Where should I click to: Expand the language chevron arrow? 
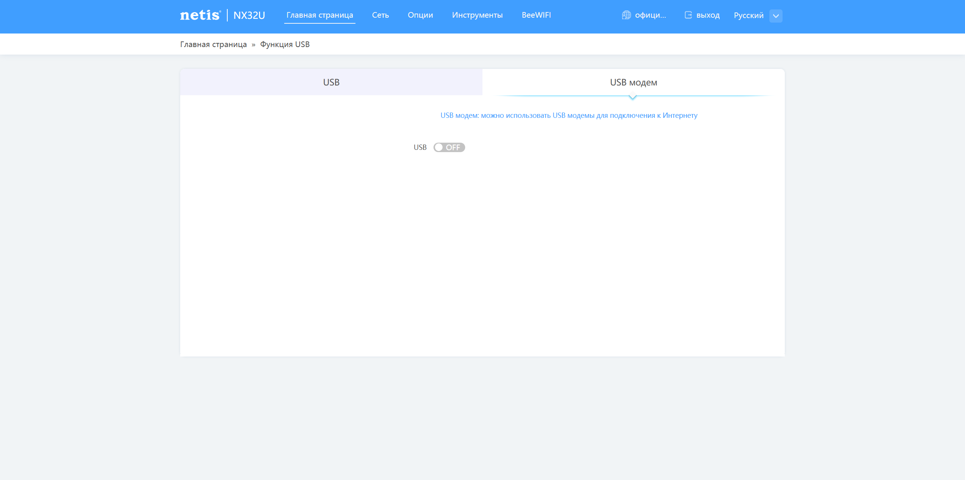776,16
